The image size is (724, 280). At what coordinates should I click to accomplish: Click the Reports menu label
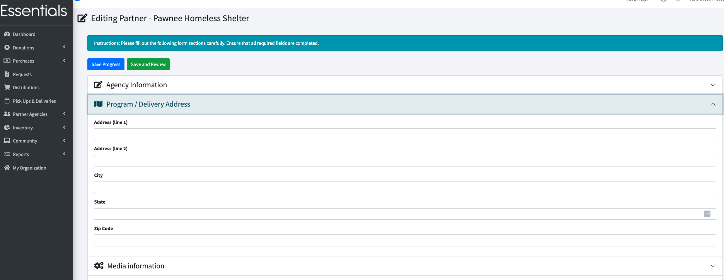21,154
